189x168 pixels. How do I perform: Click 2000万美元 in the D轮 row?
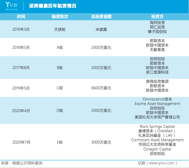tap(101, 111)
